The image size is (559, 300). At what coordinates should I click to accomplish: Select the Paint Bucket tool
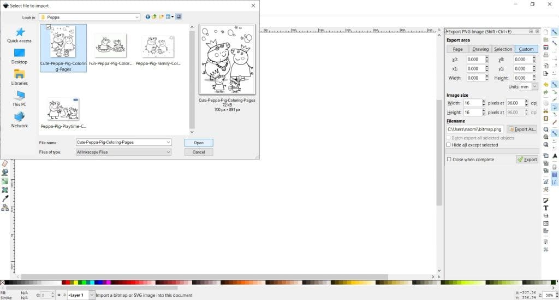(4, 172)
